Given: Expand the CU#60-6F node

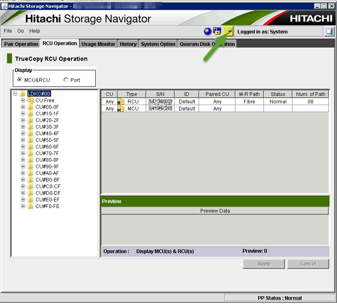Looking at the screenshot, I should (x=23, y=146).
